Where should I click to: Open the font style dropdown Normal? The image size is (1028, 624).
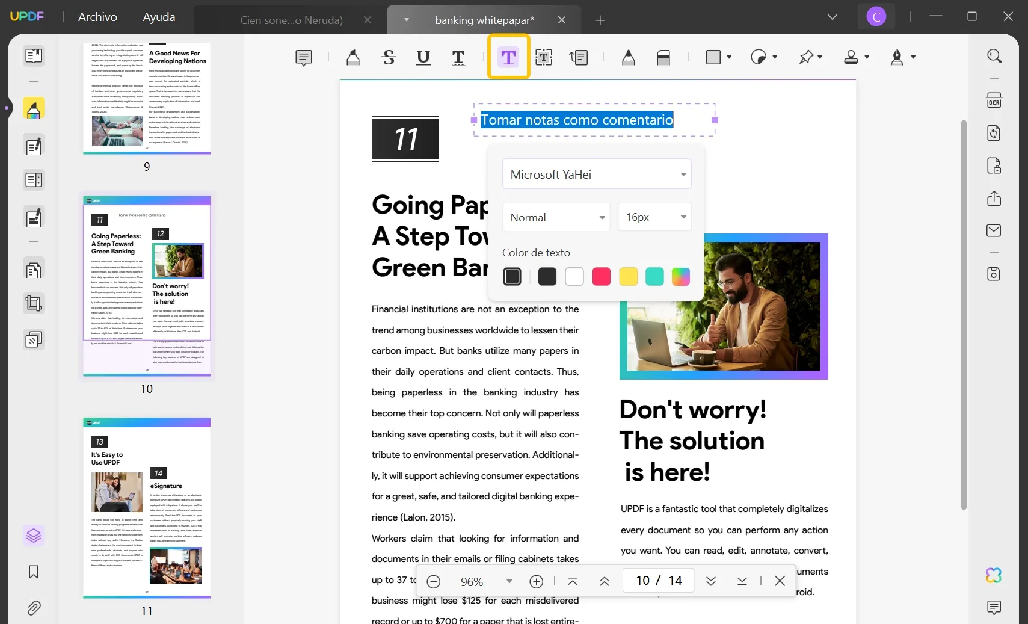click(x=556, y=217)
